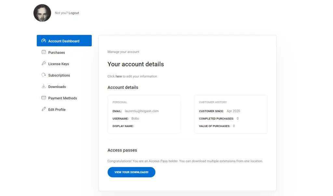This screenshot has width=333, height=196.
Task: Click the Customer History card title
Action: (x=213, y=102)
